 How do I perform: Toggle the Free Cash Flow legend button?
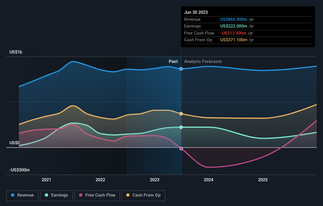click(97, 195)
